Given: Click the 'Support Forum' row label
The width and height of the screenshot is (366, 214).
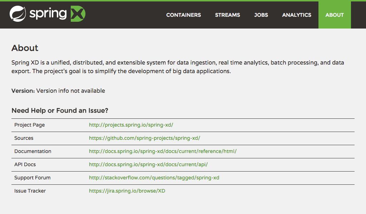Looking at the screenshot, I should tap(32, 178).
